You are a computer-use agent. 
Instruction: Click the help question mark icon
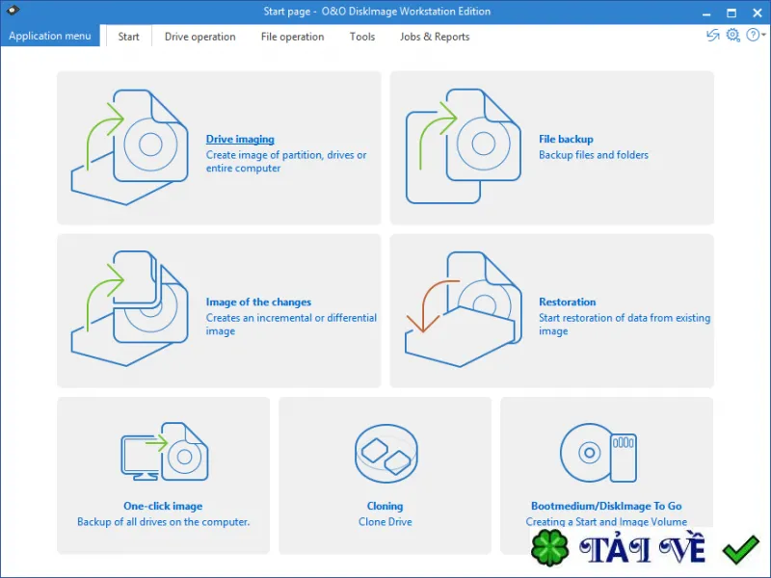point(753,35)
